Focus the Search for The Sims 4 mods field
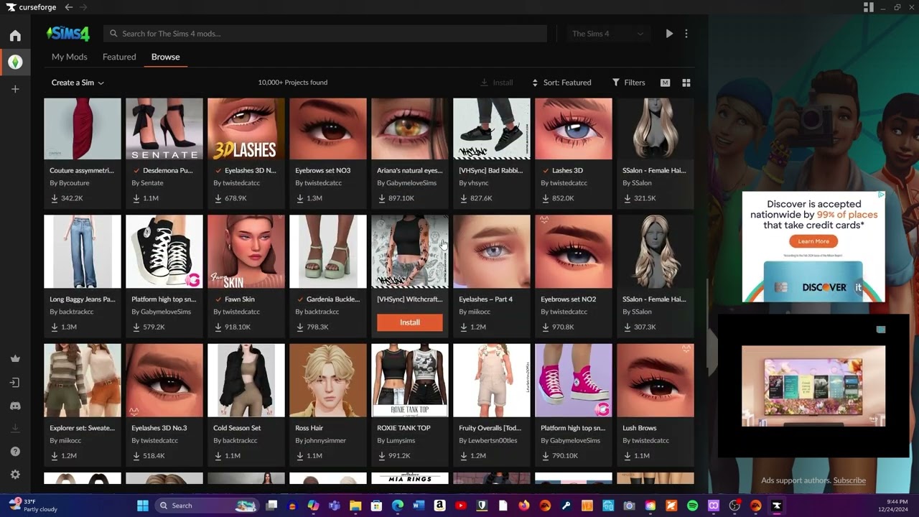Screen dimensions: 919x517 [325, 34]
